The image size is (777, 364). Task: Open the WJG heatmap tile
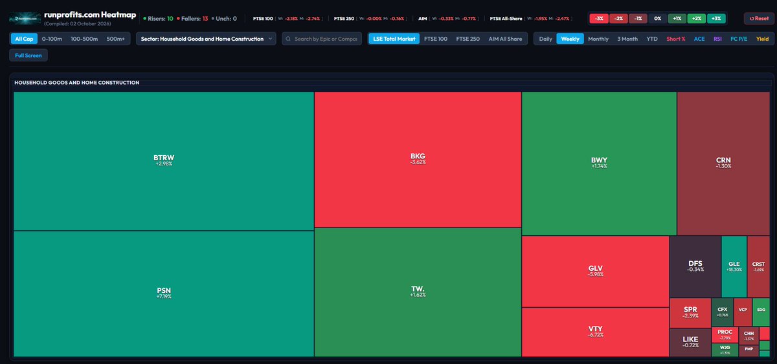click(x=725, y=350)
